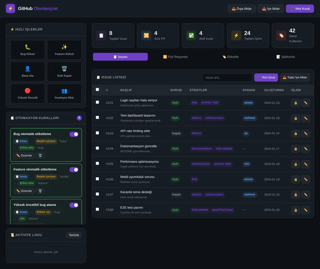
Task: Click the unlock icon for issue #107
Action: tap(295, 194)
